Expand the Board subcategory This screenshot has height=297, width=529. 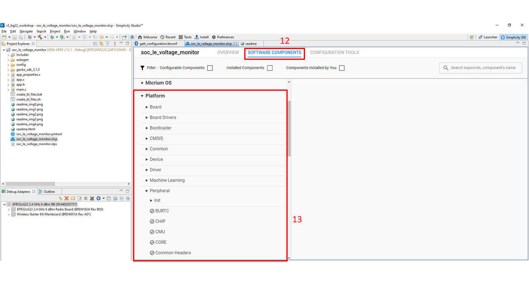pos(147,107)
